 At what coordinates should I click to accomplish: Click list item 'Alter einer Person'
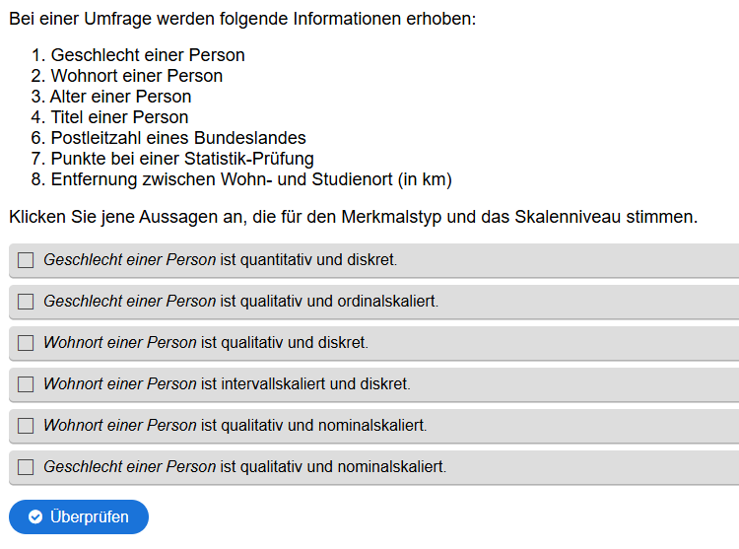click(120, 97)
